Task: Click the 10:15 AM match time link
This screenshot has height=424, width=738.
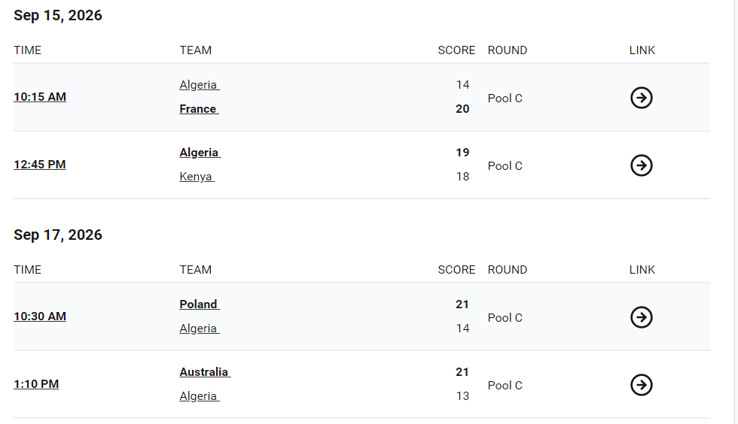Action: click(40, 97)
